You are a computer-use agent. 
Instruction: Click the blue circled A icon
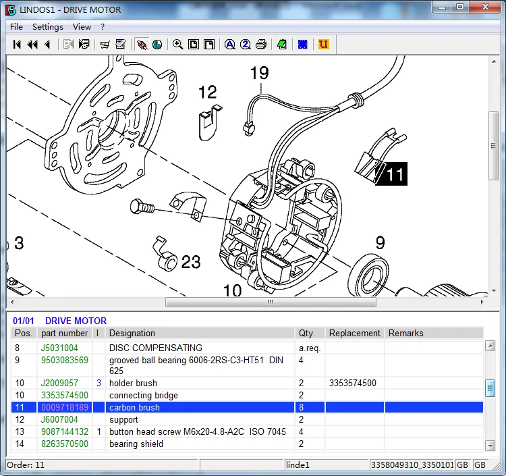click(229, 45)
